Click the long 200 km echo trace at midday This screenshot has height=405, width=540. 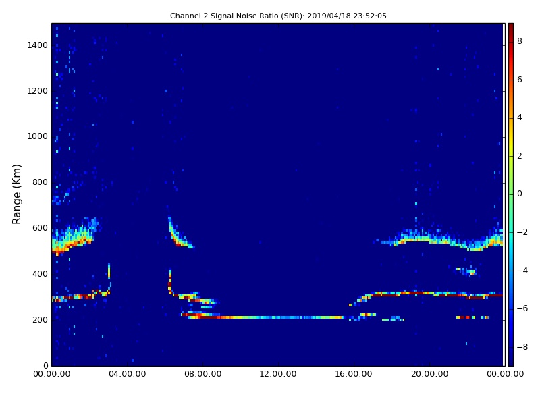tap(265, 317)
